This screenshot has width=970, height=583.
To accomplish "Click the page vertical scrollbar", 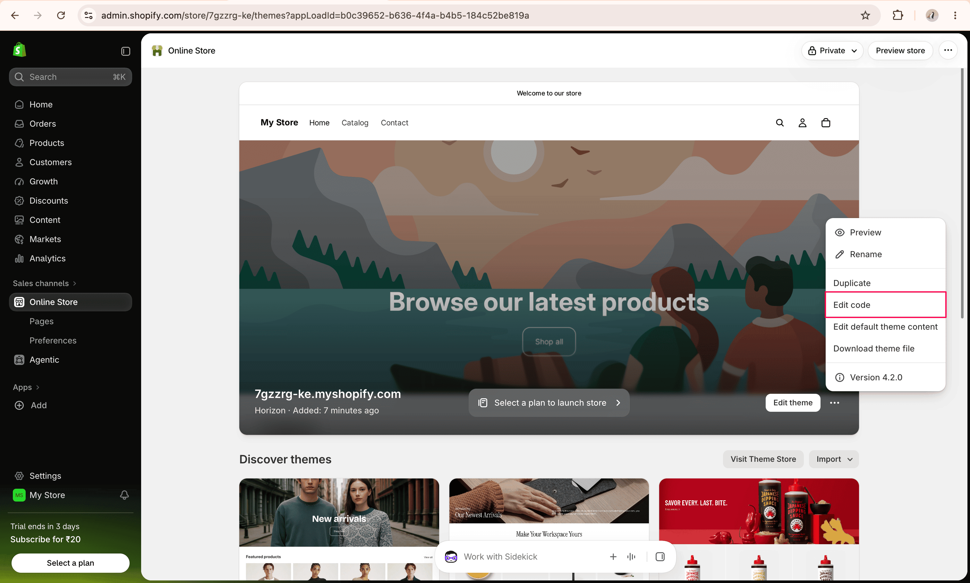I will (x=962, y=193).
